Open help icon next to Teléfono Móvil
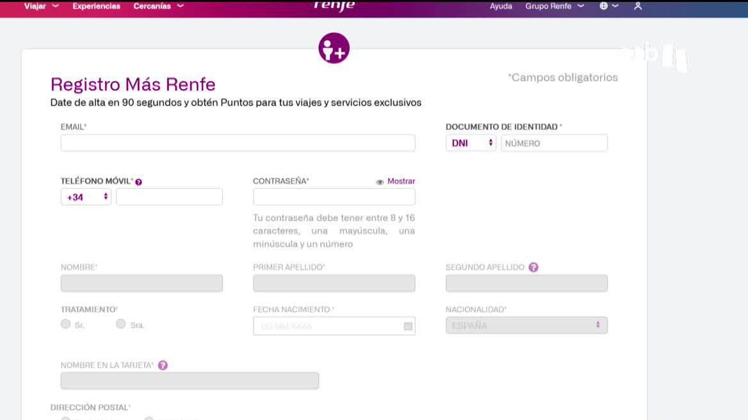 [138, 182]
